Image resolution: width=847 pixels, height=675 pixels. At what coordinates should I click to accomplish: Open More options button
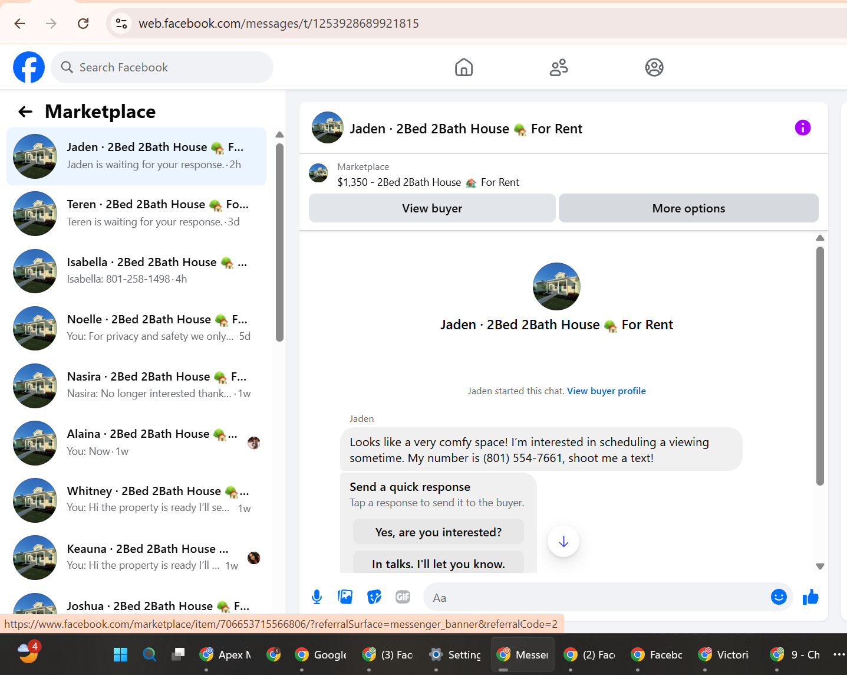(x=688, y=208)
